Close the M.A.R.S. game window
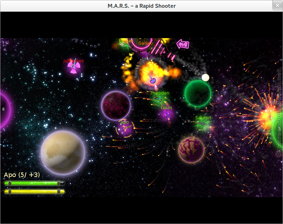The width and height of the screenshot is (283, 224). (x=277, y=6)
